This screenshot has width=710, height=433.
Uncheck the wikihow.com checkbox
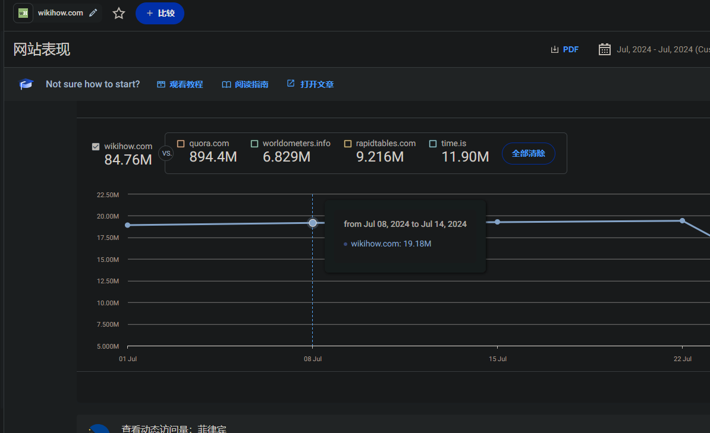click(96, 147)
